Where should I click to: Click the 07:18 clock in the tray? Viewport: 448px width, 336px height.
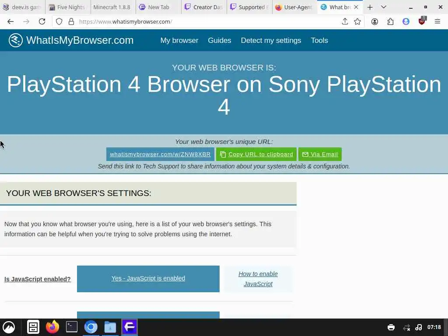[x=434, y=327]
